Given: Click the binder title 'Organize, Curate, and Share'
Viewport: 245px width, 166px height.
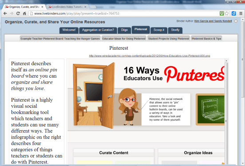Looking at the screenshot, I should pos(55,22).
